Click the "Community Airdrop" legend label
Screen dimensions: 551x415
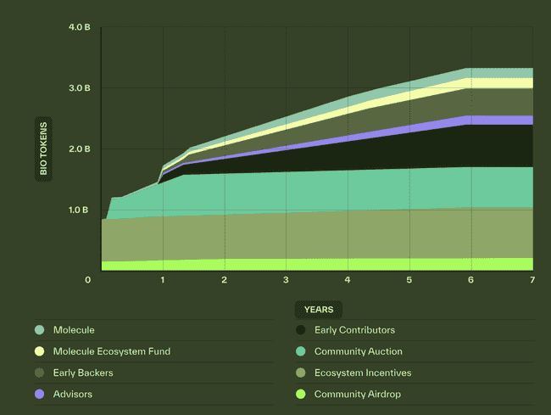tap(358, 394)
